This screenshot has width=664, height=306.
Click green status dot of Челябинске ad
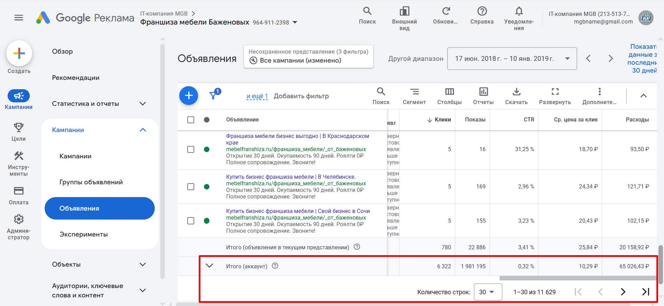pyautogui.click(x=207, y=187)
